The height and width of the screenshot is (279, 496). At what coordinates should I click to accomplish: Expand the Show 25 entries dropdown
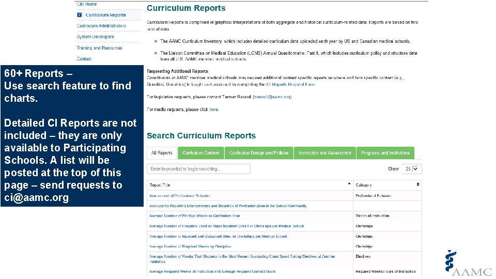411,169
